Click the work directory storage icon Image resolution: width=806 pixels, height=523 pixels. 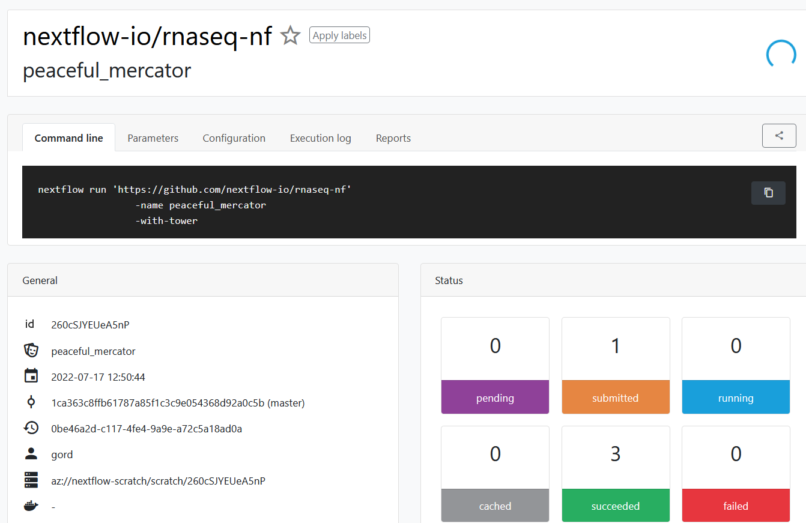coord(31,480)
